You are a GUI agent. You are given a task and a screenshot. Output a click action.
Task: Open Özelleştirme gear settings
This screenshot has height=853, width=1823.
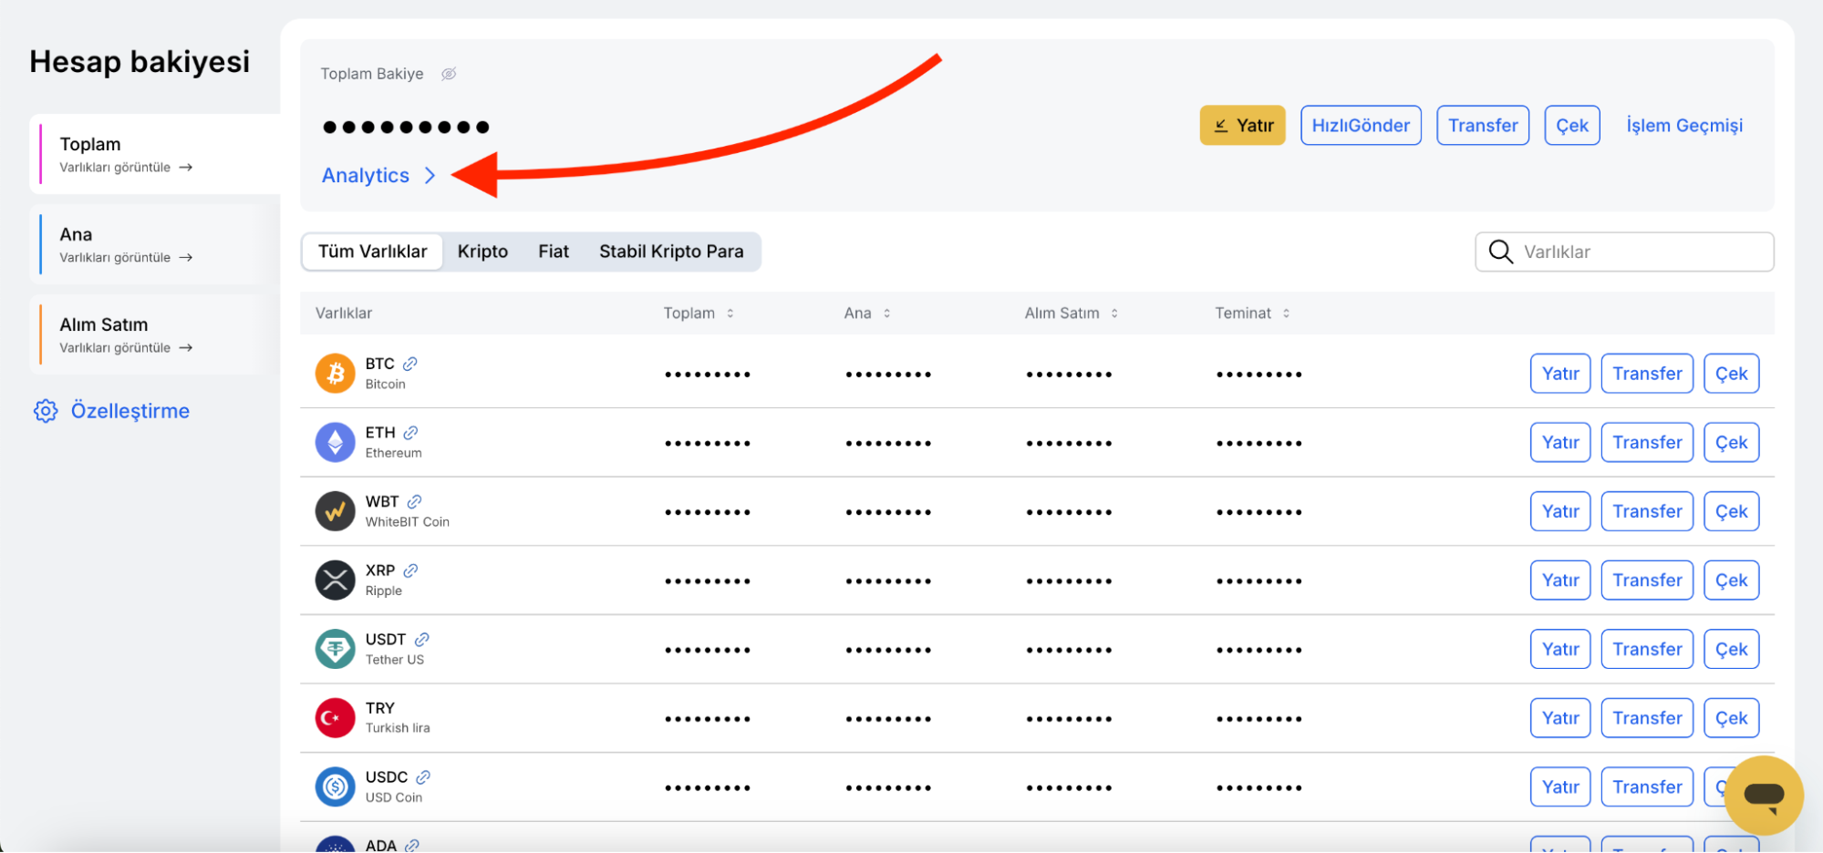[x=46, y=411]
